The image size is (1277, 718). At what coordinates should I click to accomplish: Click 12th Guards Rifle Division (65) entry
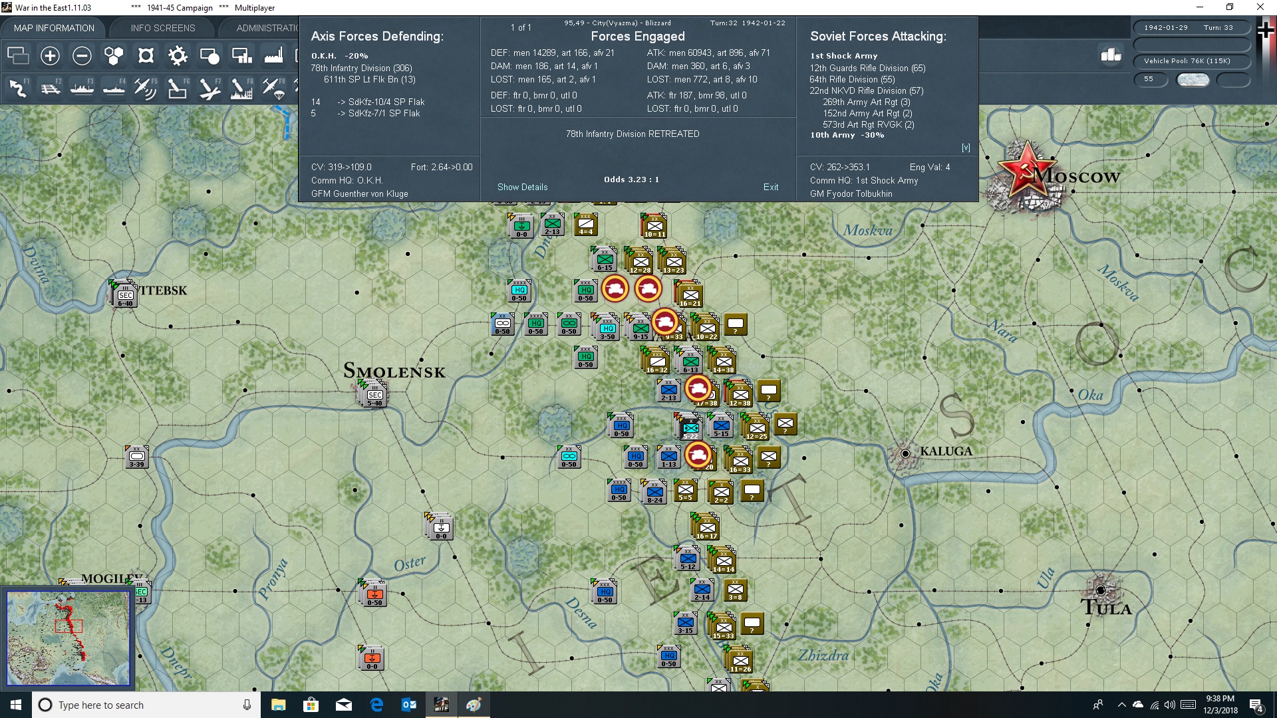[x=867, y=68]
